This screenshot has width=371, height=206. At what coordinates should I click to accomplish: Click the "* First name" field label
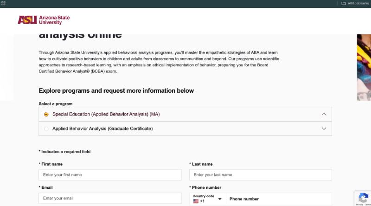click(51, 164)
